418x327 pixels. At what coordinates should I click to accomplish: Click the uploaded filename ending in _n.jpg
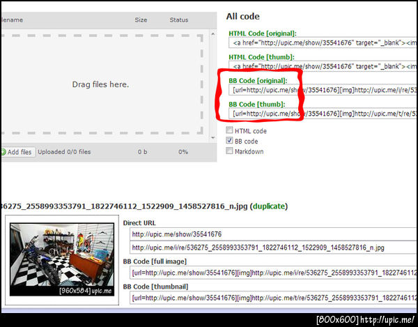tap(124, 206)
